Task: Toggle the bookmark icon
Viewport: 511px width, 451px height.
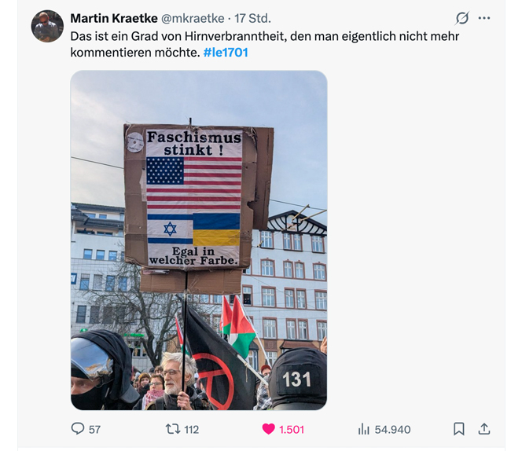Action: point(459,429)
